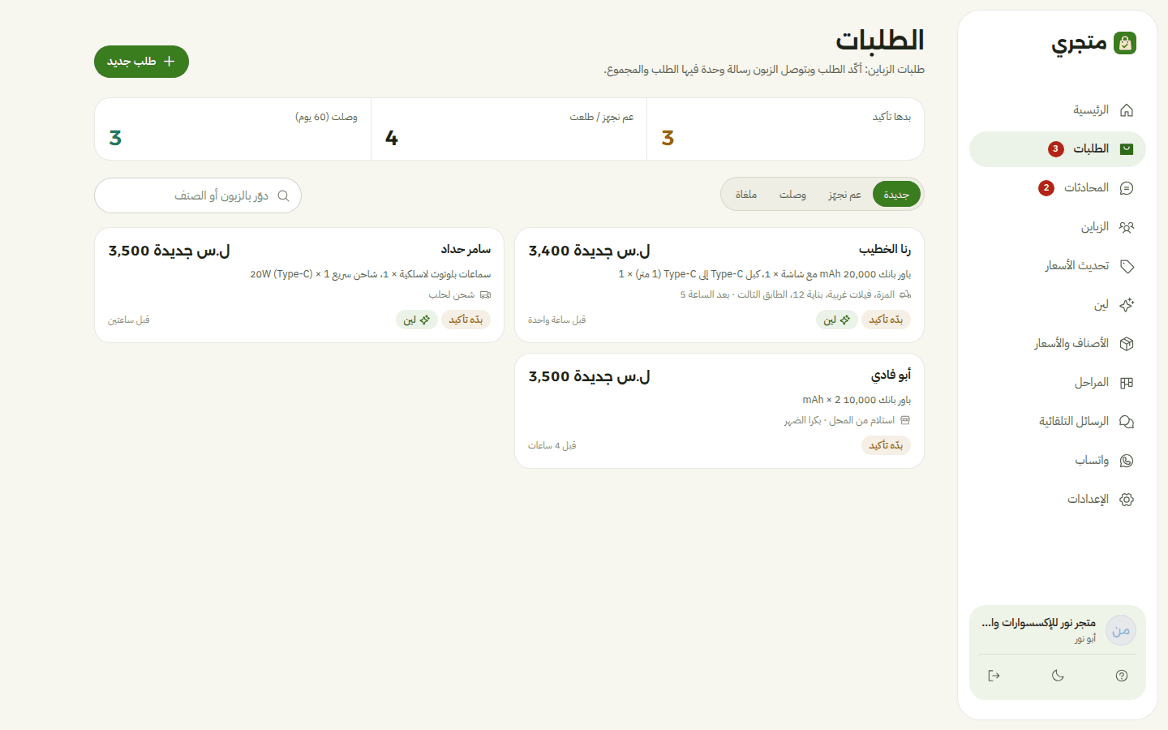
Task: Click the وصلت (60 يوم) stat card
Action: coord(233,129)
